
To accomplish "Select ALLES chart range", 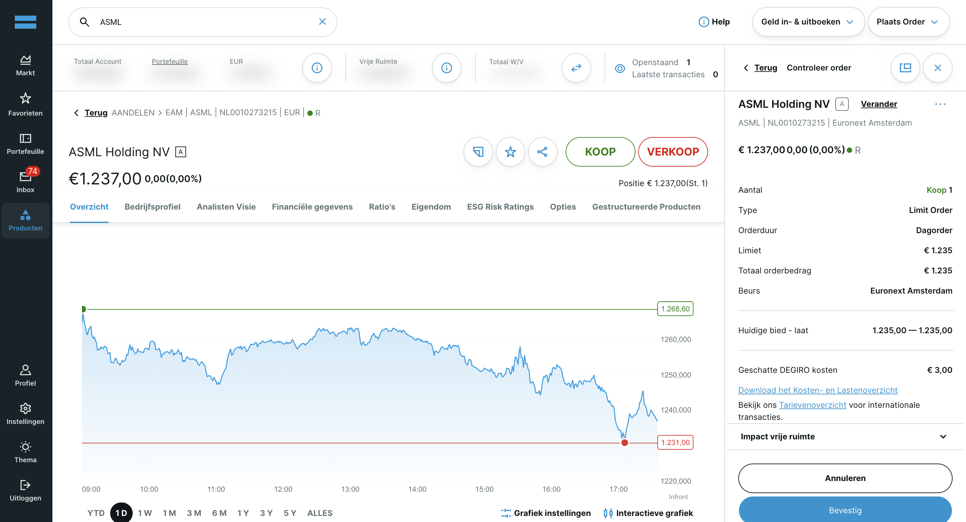I will coord(320,513).
